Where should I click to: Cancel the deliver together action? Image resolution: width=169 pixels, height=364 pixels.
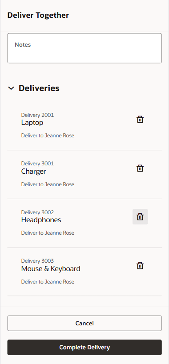pyautogui.click(x=84, y=323)
